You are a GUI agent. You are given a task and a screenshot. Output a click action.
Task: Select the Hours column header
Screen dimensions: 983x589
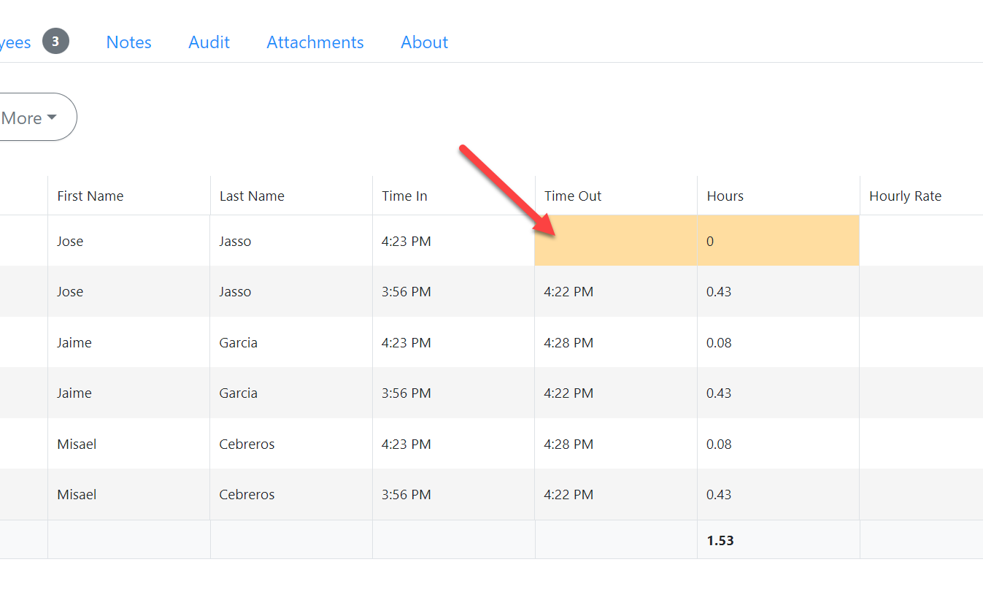tap(725, 196)
